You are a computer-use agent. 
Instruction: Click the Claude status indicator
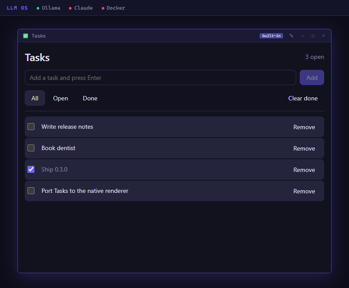coord(81,8)
